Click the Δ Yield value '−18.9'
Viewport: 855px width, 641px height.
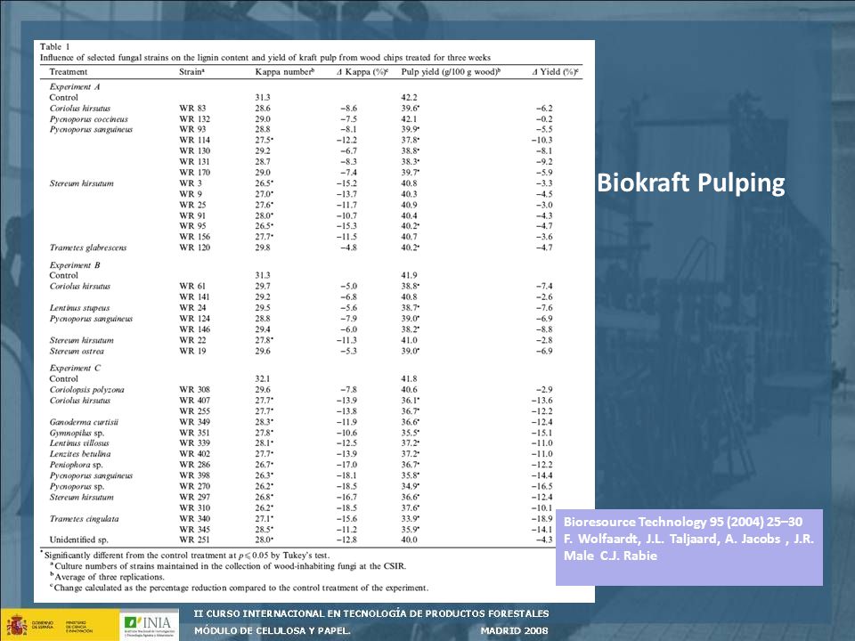point(542,519)
